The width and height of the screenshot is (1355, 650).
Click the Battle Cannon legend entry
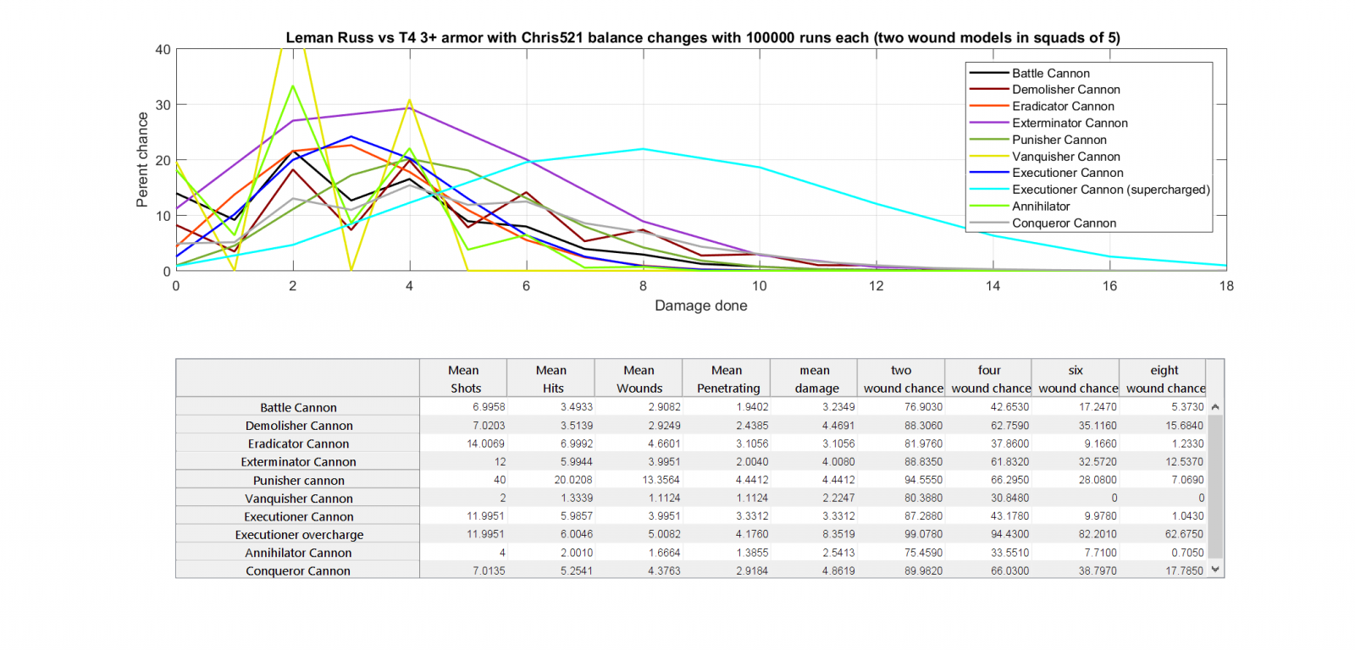1050,74
